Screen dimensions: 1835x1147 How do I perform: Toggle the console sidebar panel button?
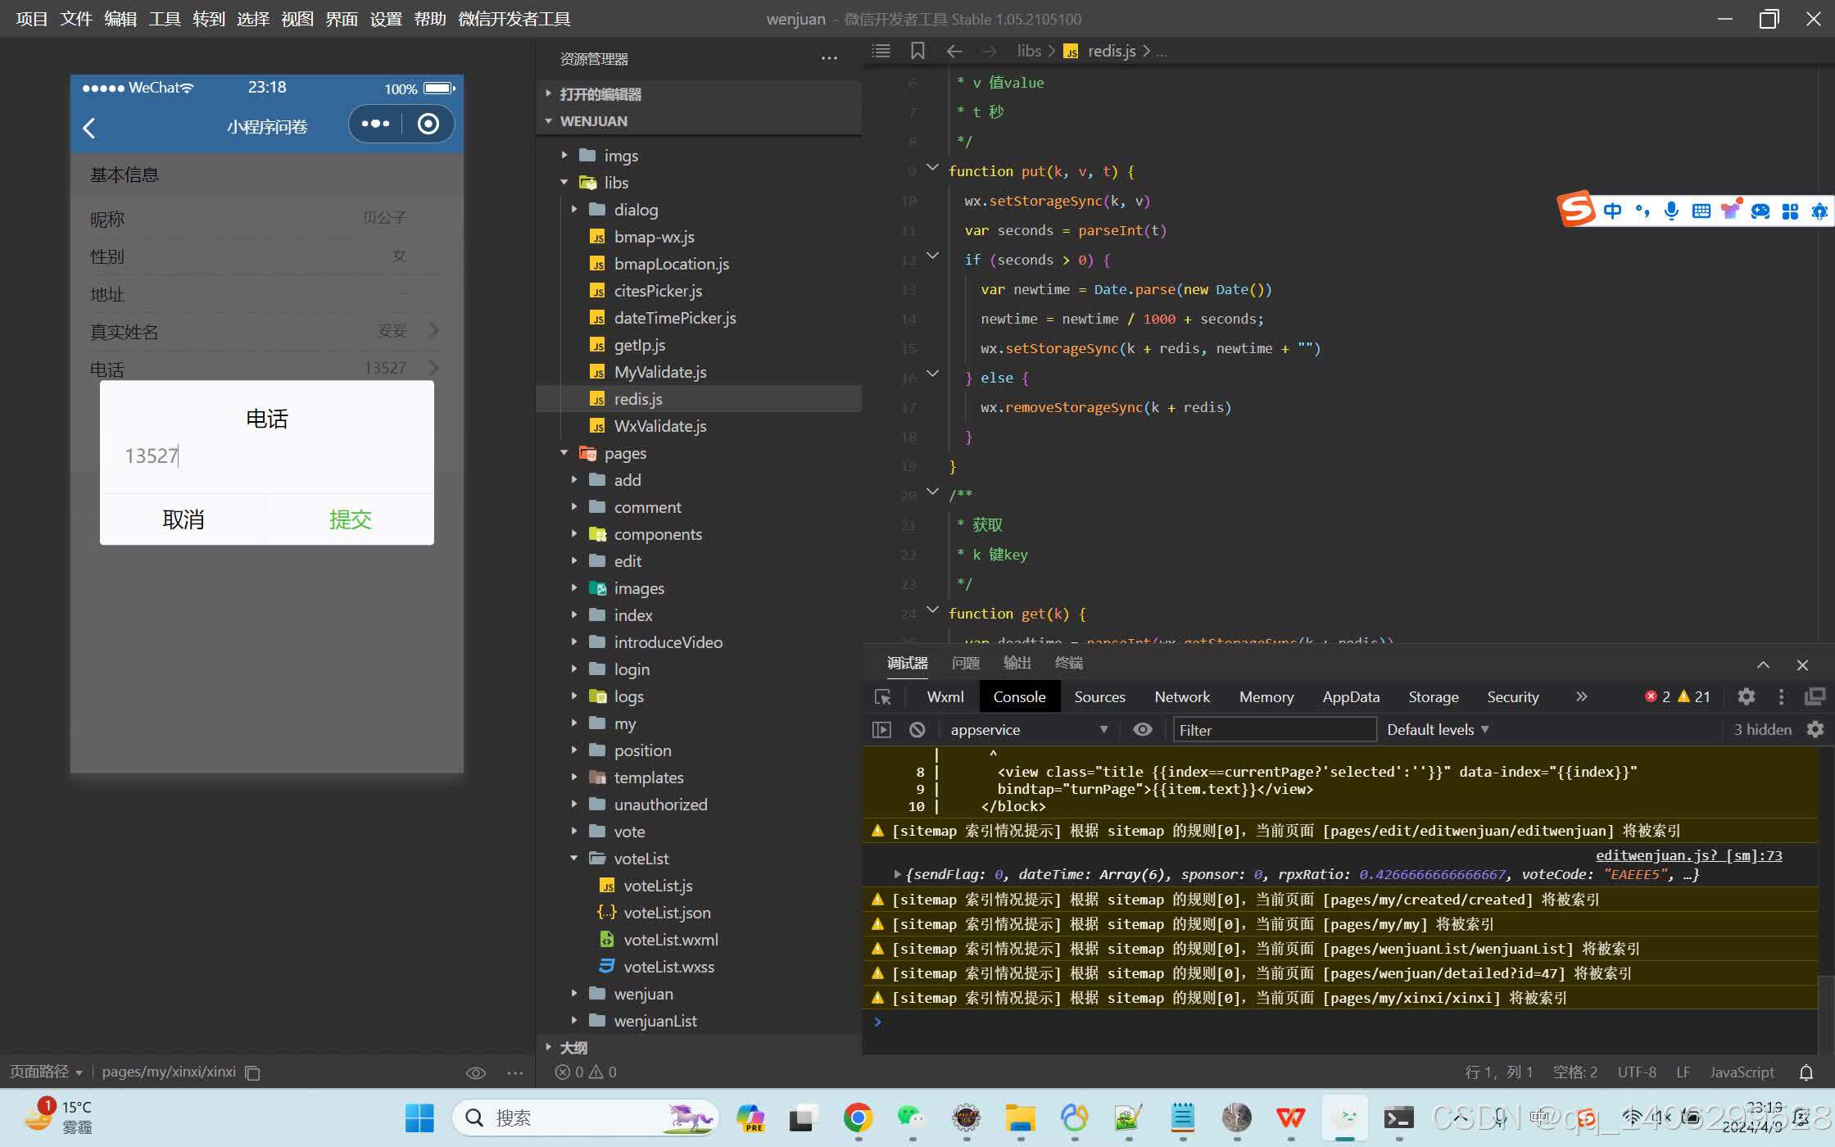[x=881, y=729]
